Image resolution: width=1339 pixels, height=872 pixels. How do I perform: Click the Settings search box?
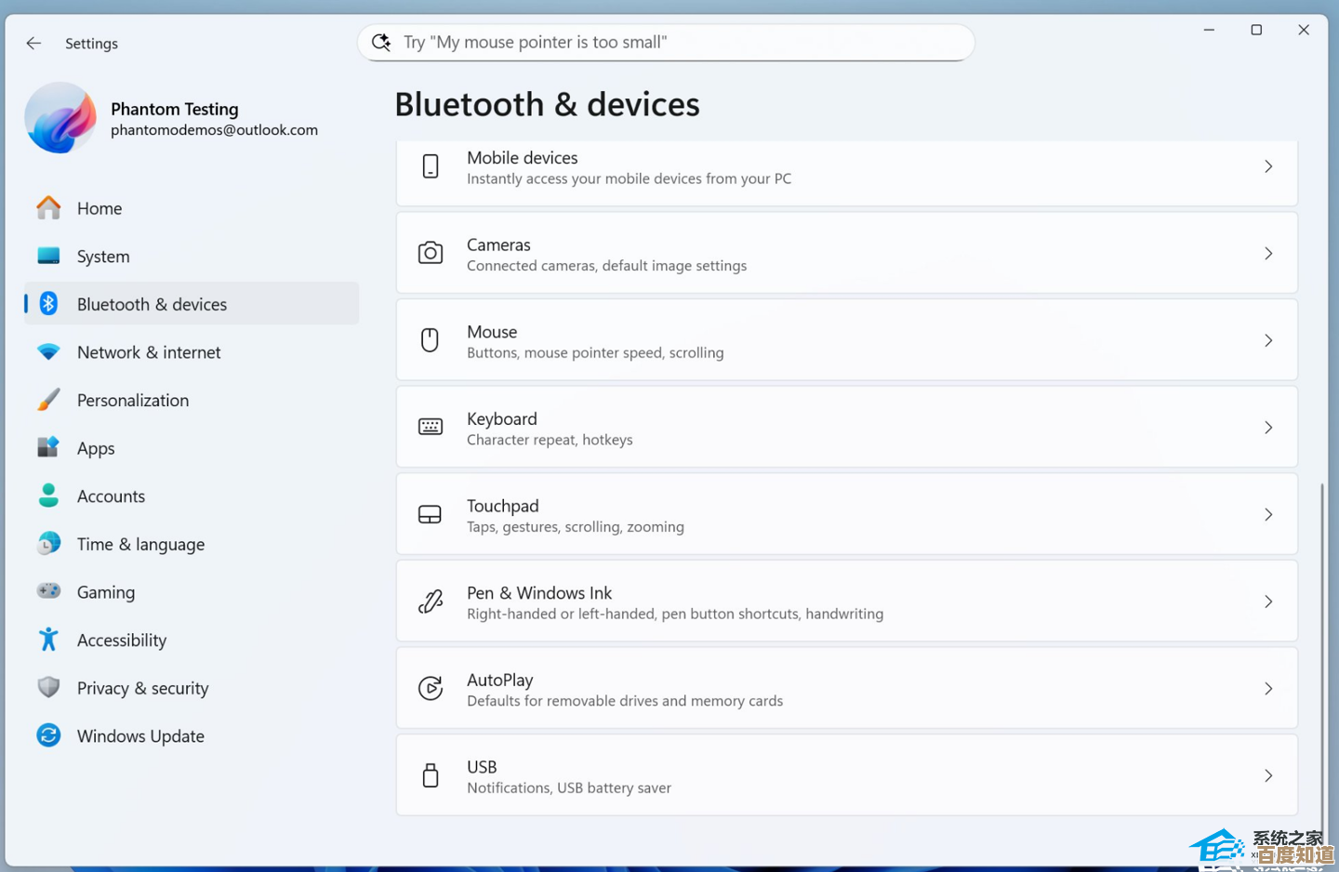click(x=666, y=43)
